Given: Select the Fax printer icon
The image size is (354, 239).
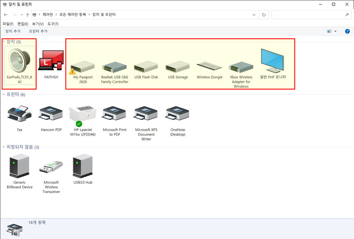Looking at the screenshot, I should point(19,114).
